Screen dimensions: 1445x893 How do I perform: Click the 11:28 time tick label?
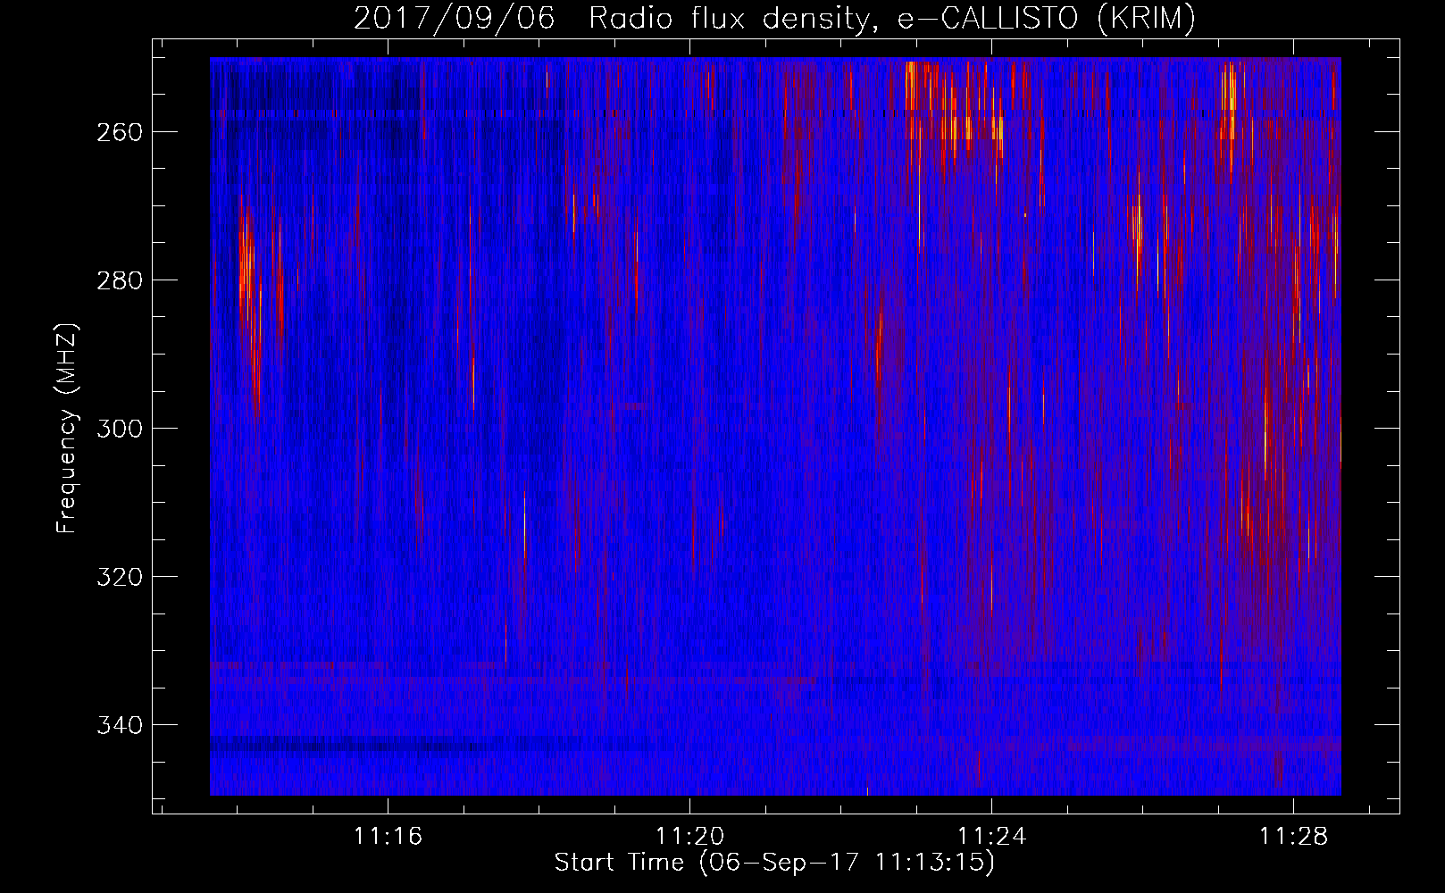(x=1293, y=837)
